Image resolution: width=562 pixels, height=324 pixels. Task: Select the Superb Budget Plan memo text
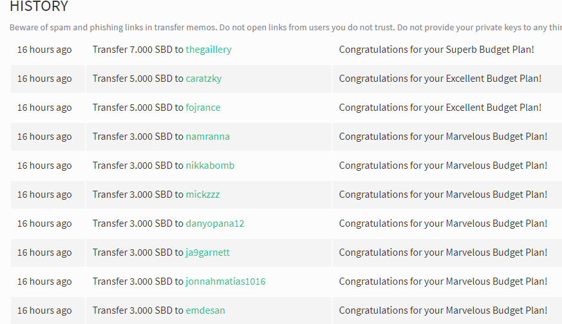436,50
